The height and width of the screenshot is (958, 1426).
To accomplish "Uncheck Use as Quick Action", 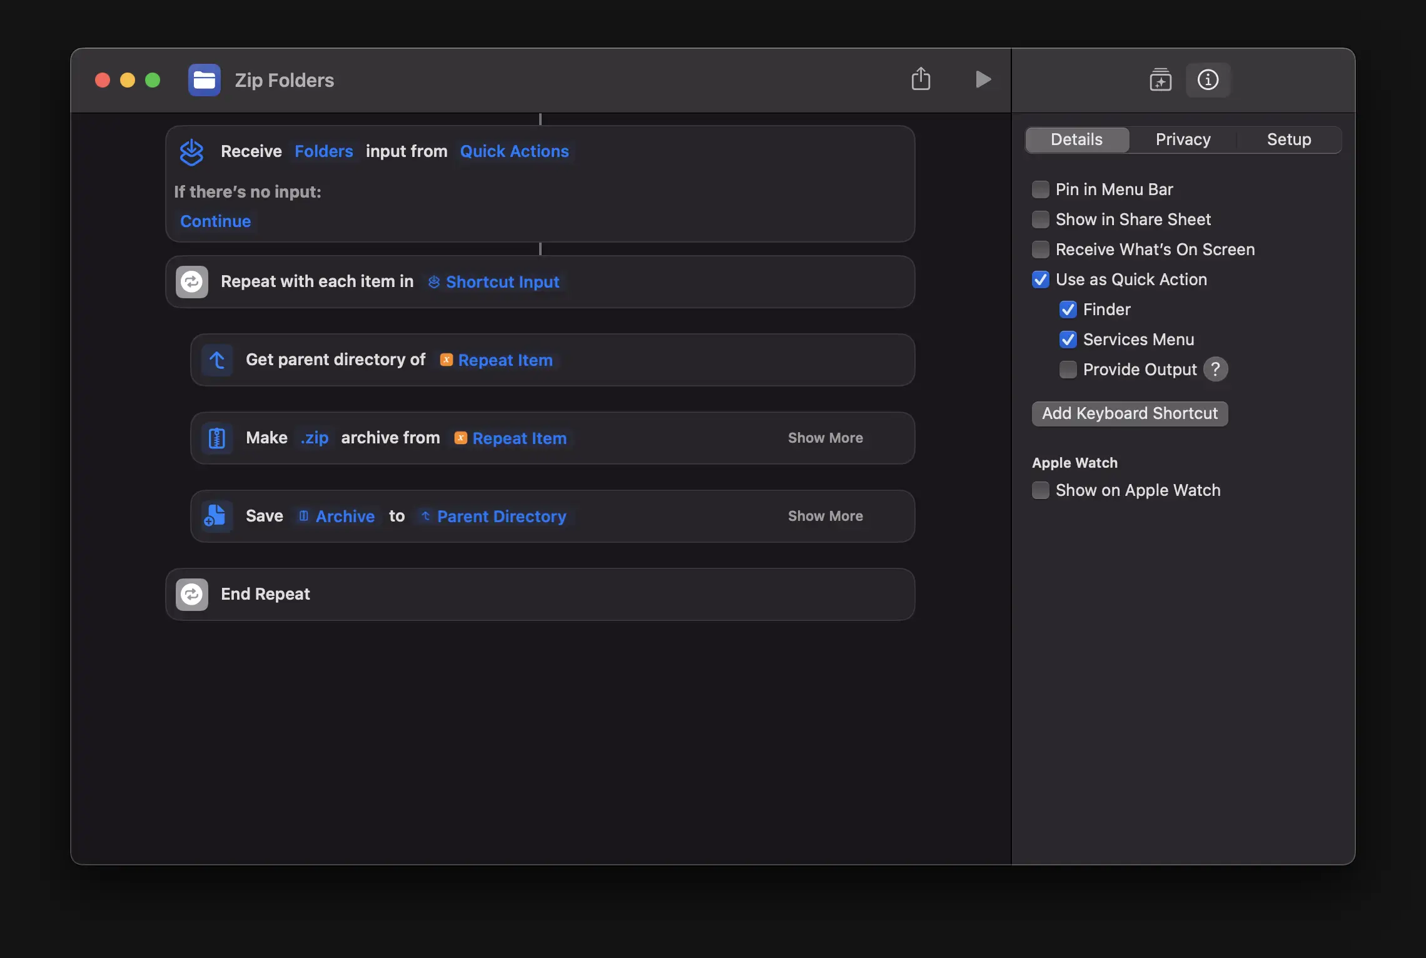I will pyautogui.click(x=1041, y=280).
